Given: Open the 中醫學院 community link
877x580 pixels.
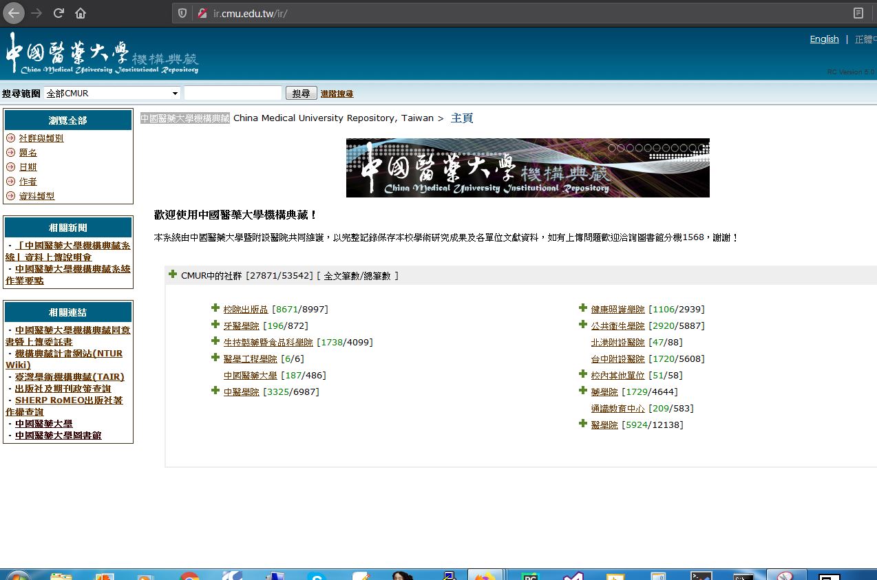Looking at the screenshot, I should tap(242, 392).
